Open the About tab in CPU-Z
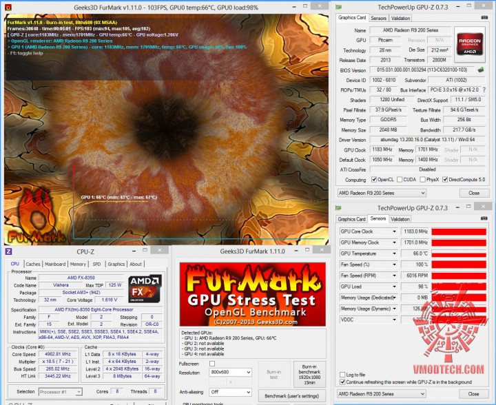Image resolution: width=496 pixels, height=405 pixels. click(136, 264)
